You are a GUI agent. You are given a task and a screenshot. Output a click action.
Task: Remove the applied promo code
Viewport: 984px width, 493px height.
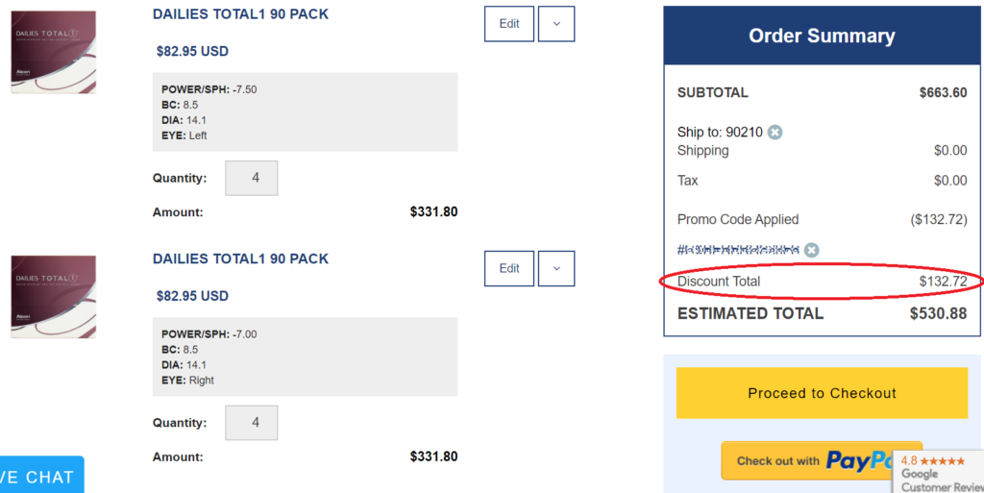(x=812, y=251)
